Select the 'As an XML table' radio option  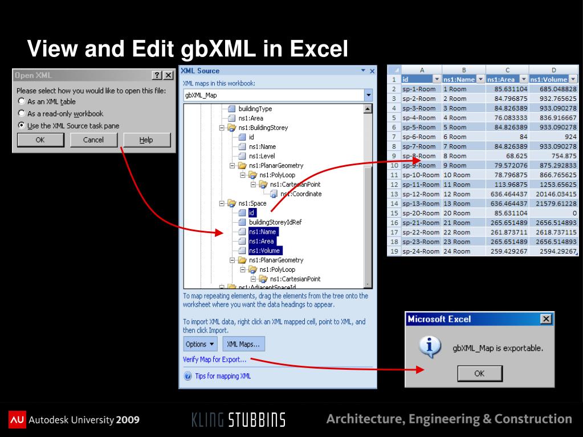(x=22, y=101)
